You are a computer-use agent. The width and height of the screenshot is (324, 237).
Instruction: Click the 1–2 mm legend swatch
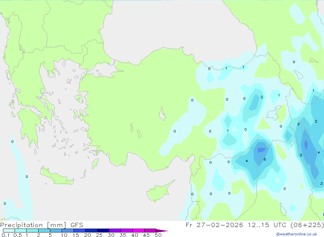point(32,231)
